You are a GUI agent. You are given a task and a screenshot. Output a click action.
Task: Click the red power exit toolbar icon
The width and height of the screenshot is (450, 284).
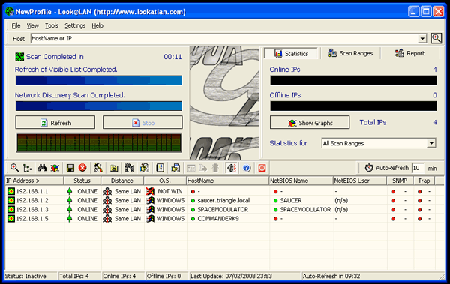click(x=262, y=168)
